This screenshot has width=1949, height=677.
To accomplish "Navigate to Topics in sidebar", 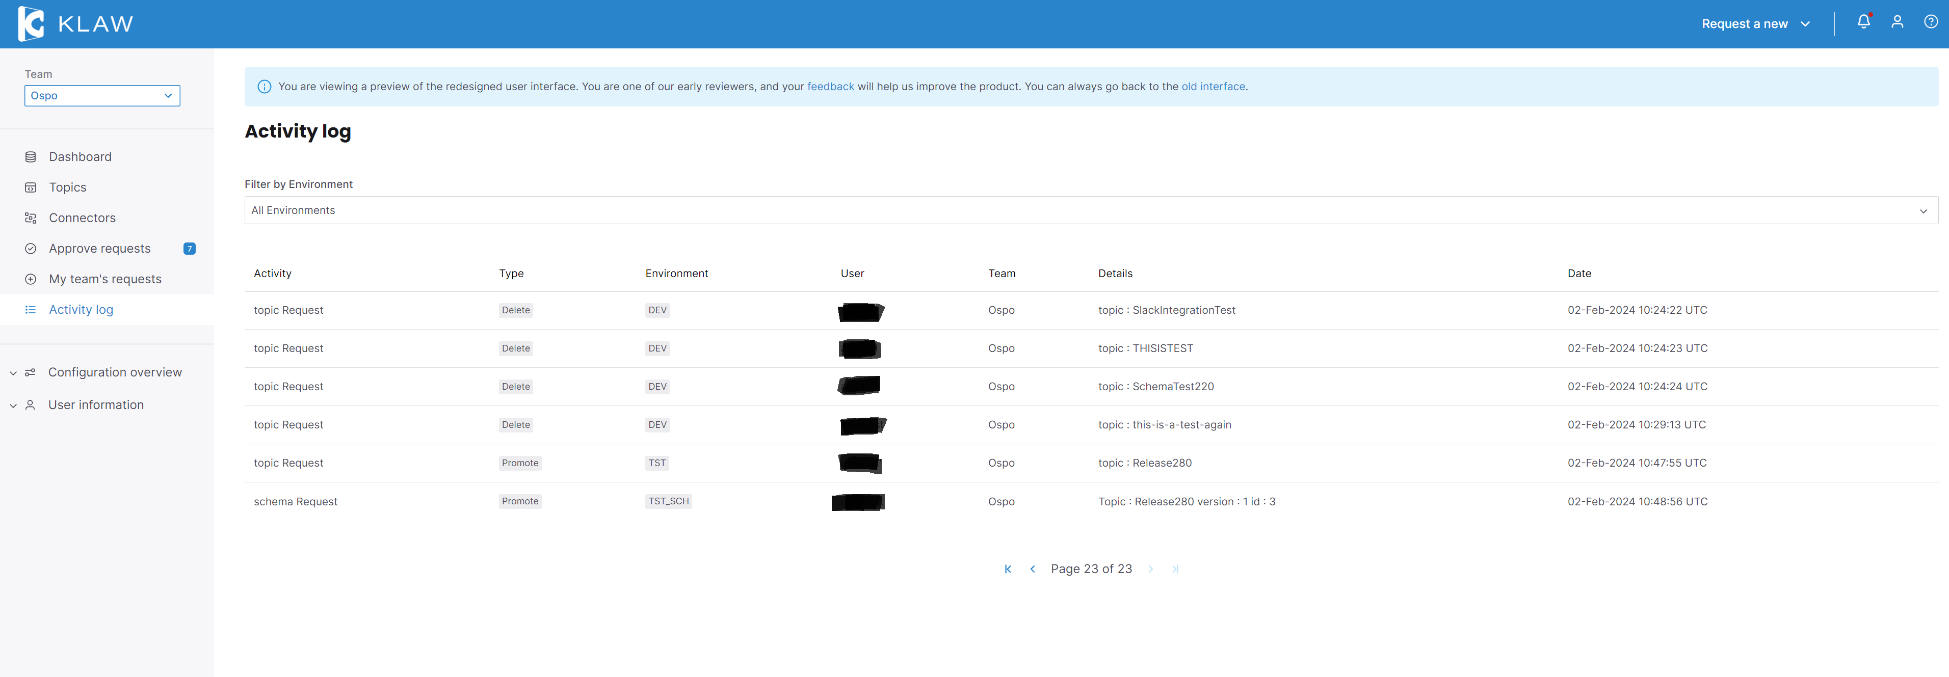I will point(67,187).
